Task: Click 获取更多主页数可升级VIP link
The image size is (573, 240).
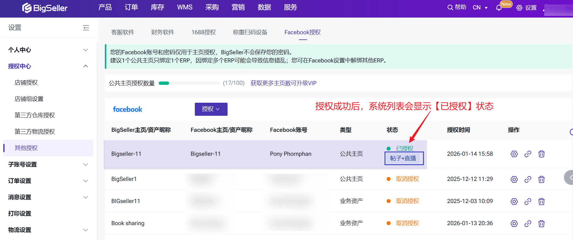Action: coord(283,83)
